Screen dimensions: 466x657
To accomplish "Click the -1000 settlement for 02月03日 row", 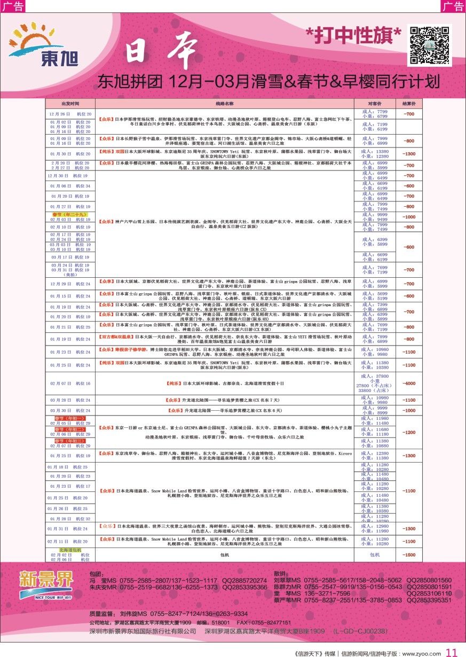I will coord(408,217).
